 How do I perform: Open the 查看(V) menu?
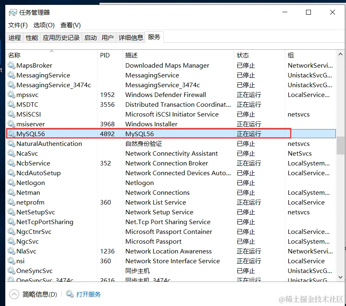pos(71,25)
